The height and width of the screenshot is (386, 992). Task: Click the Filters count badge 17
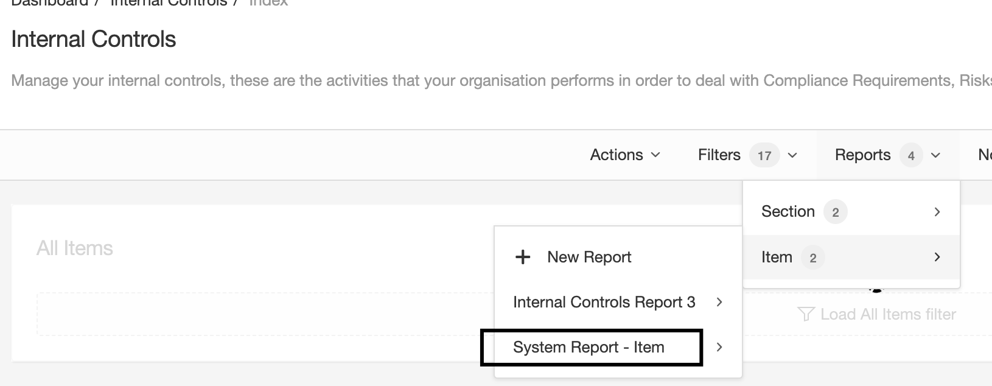tap(764, 155)
